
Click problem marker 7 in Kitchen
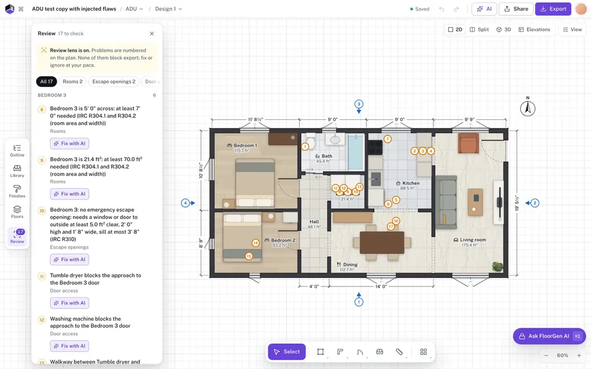(x=387, y=140)
